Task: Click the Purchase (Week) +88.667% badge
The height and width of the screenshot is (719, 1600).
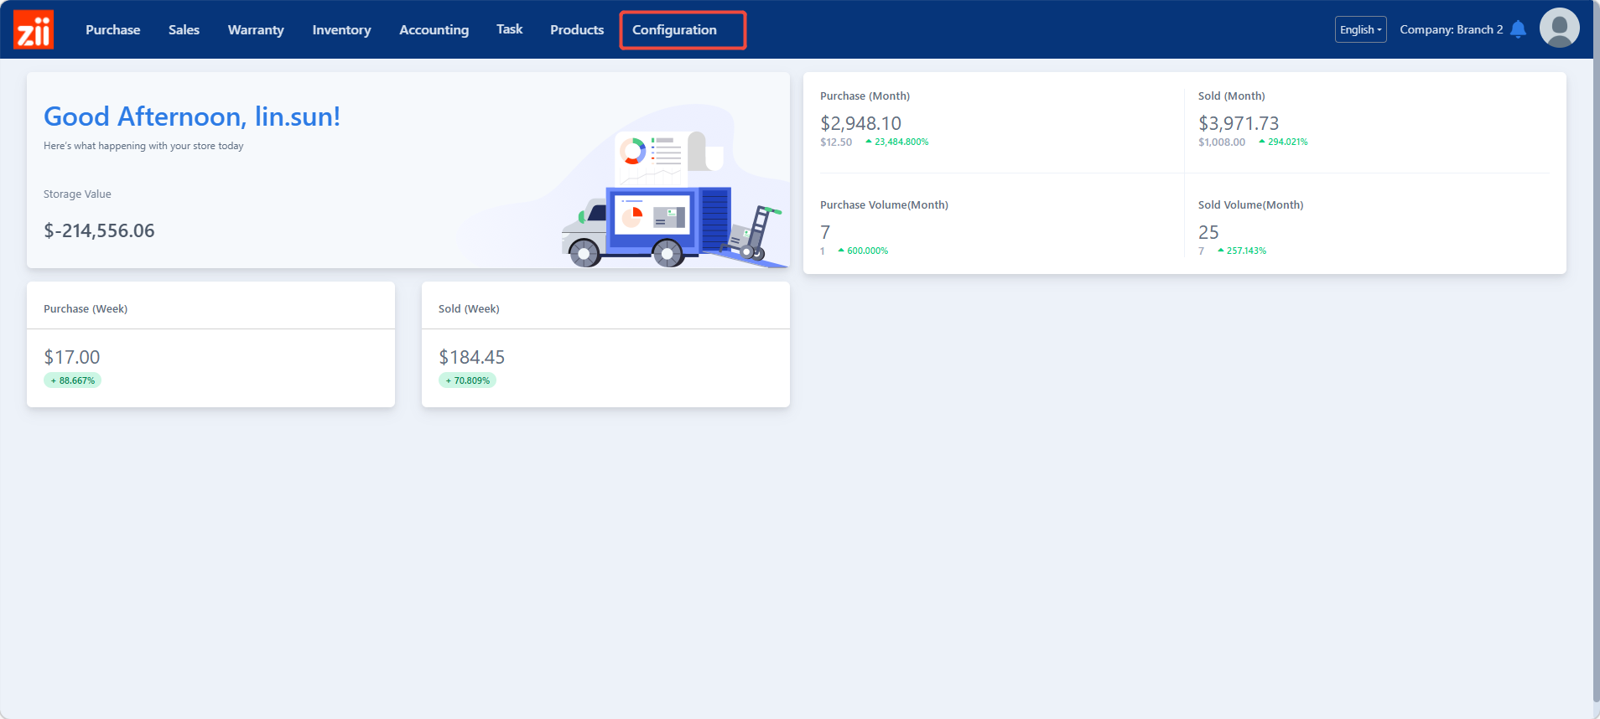Action: point(73,380)
